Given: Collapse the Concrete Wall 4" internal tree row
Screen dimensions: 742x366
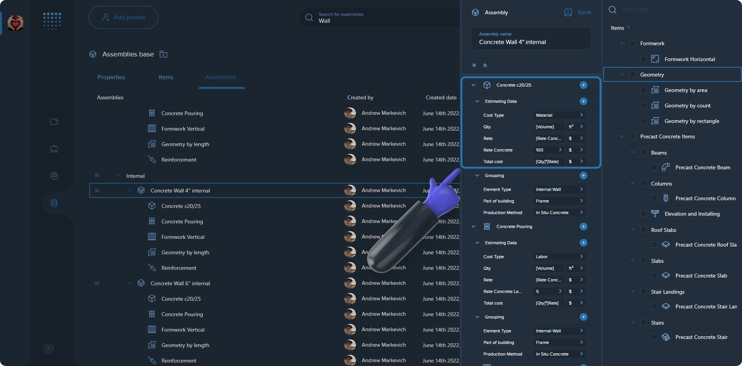Looking at the screenshot, I should 129,191.
